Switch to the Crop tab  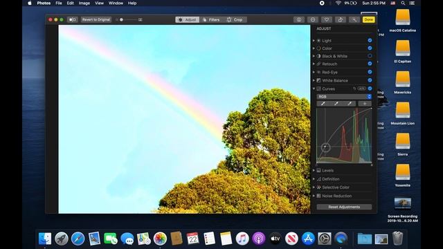(x=235, y=19)
